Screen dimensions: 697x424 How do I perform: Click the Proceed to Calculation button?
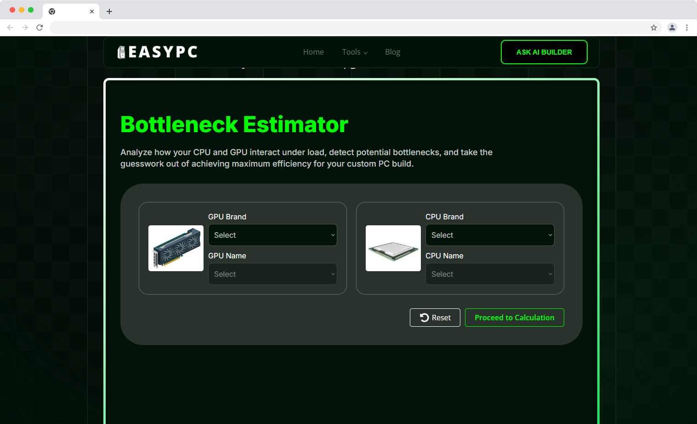pyautogui.click(x=514, y=317)
